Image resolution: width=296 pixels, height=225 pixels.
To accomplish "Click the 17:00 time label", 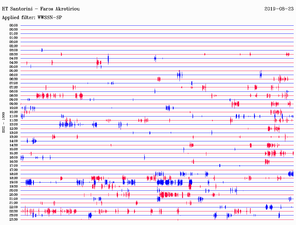I will click(14, 166).
